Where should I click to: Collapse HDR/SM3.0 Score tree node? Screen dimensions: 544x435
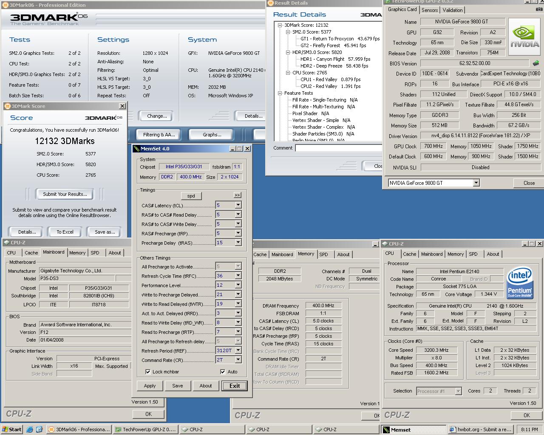(288, 52)
